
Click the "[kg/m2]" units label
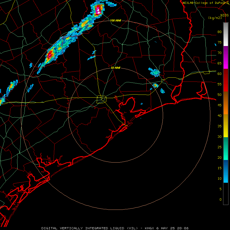(x=215, y=18)
